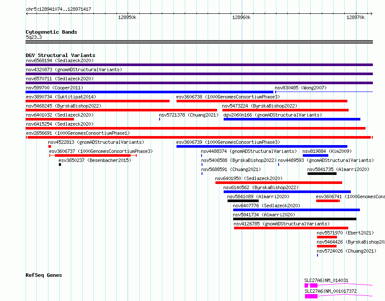Click nsv5724026 (Chuang2021) label
The height and width of the screenshot is (301, 385).
[x=346, y=251]
